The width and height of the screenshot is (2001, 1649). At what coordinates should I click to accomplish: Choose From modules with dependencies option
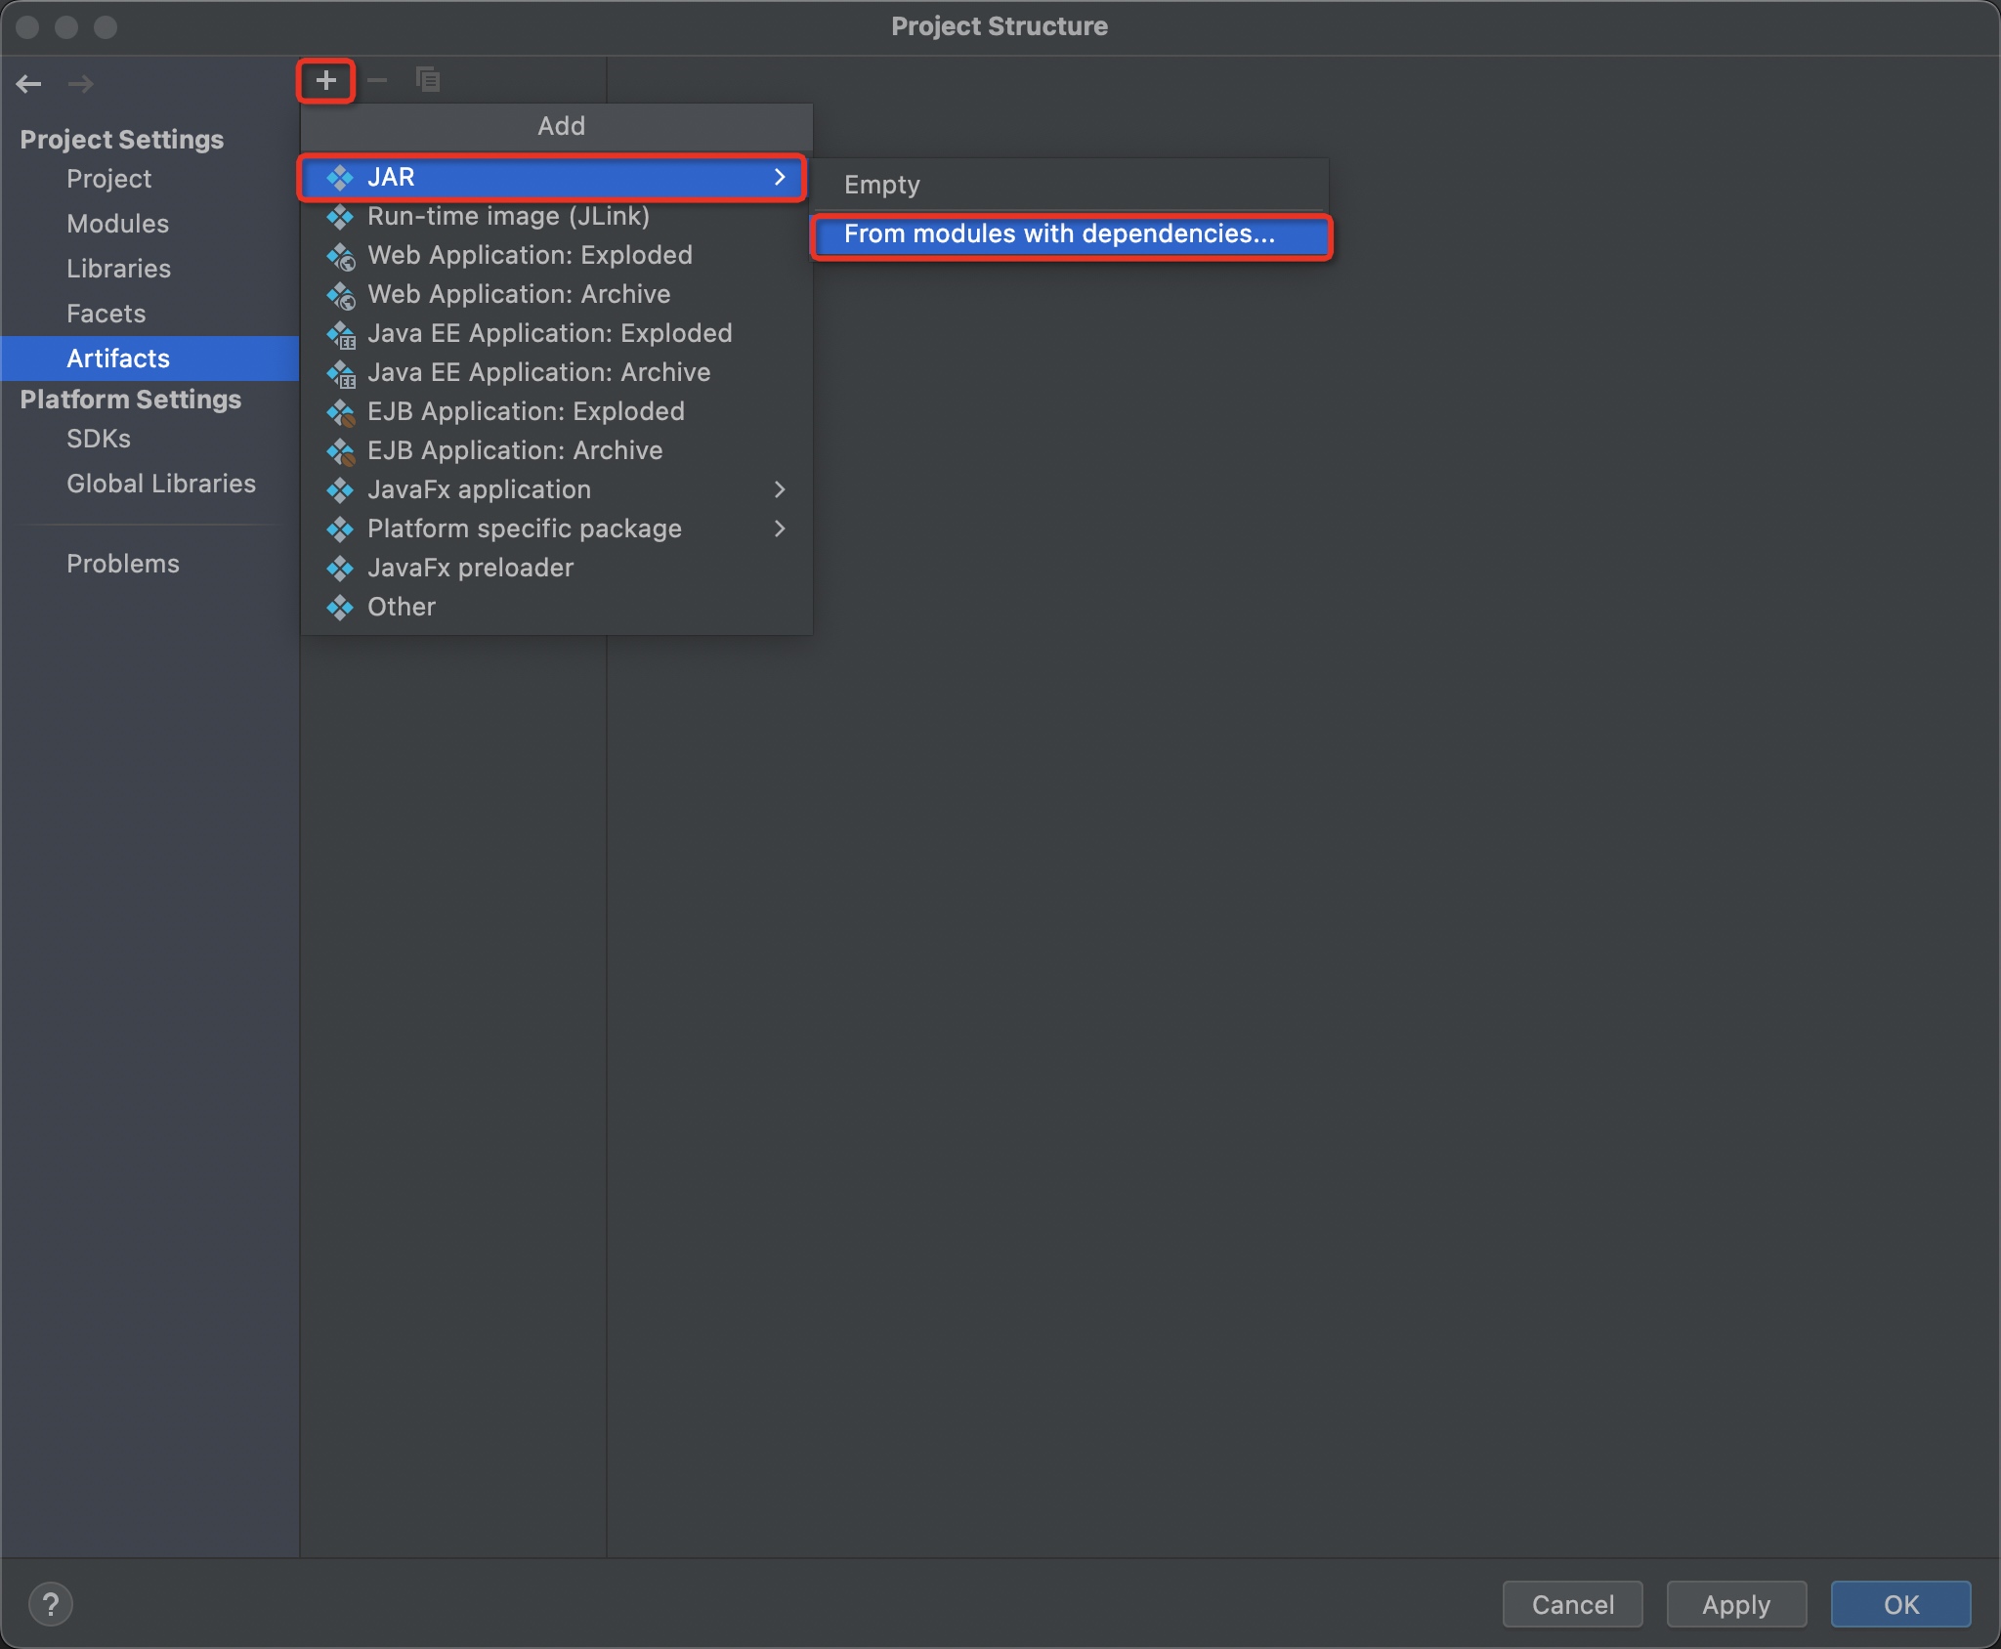(x=1059, y=234)
